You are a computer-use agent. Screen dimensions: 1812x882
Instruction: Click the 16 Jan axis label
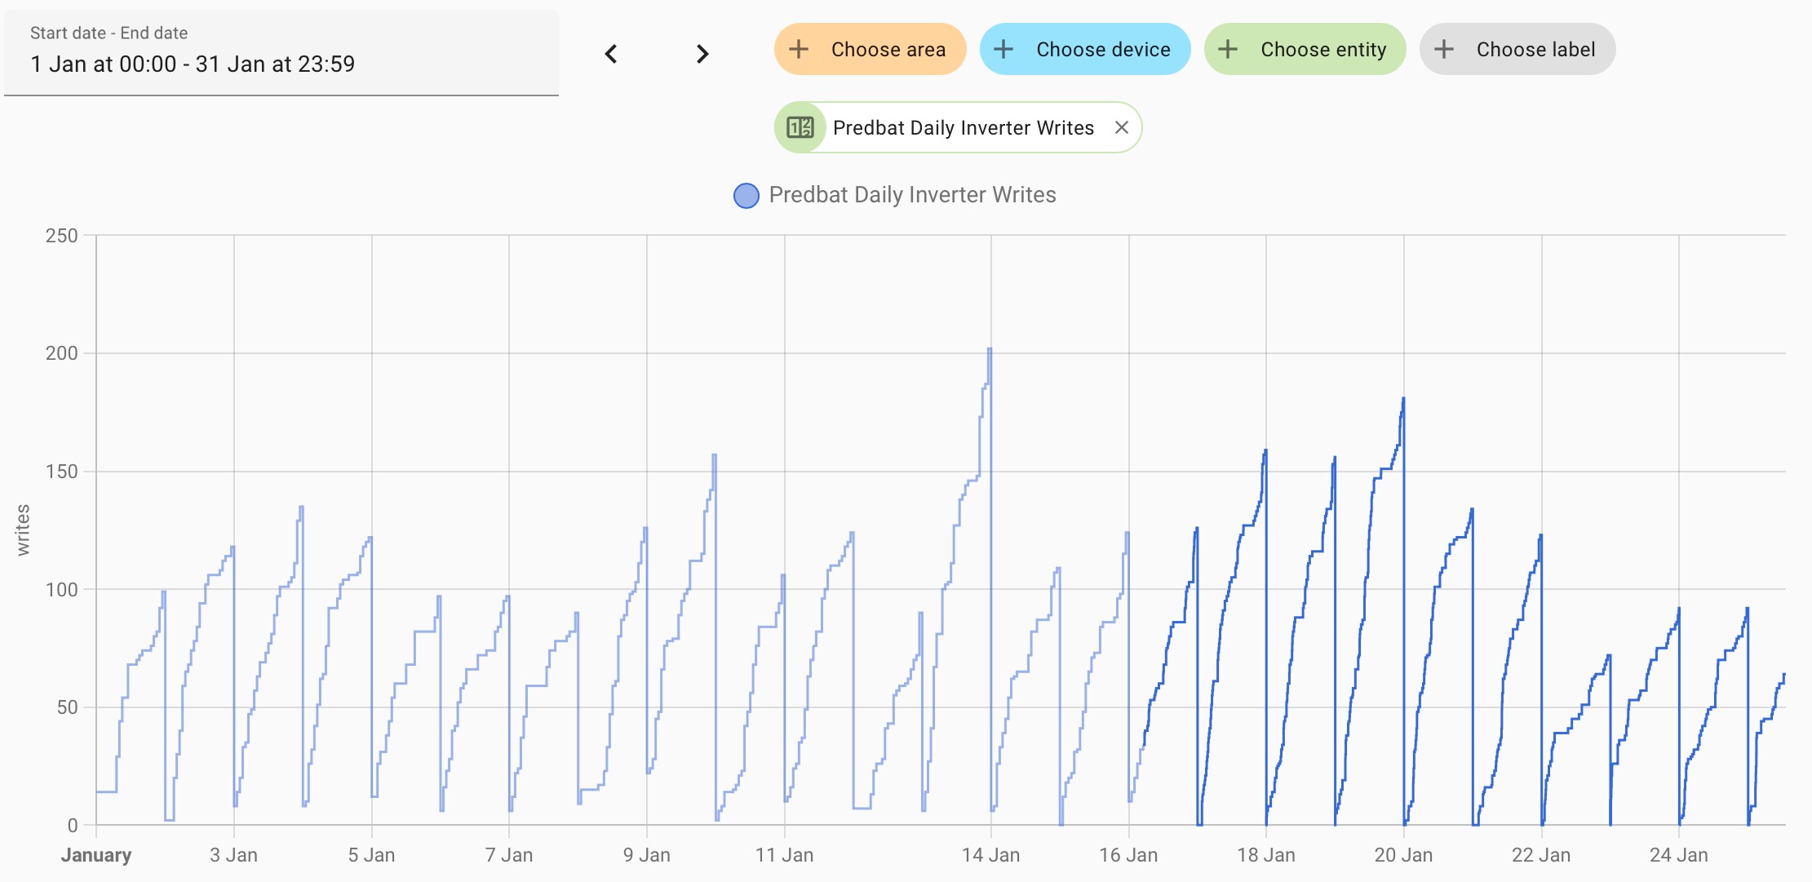pyautogui.click(x=1128, y=855)
